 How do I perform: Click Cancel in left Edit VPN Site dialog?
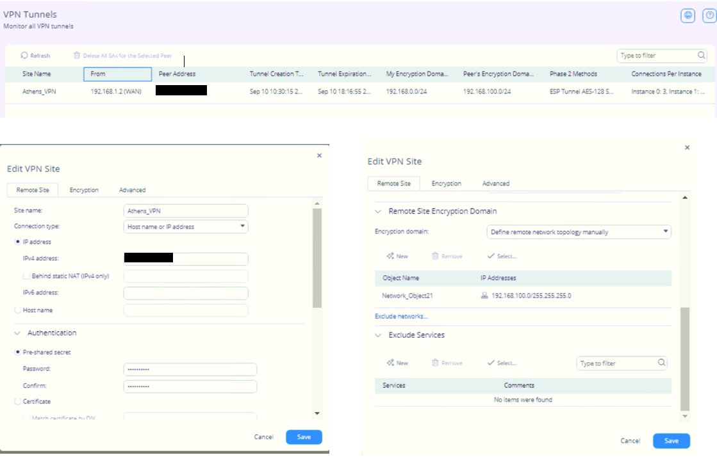[x=264, y=437]
